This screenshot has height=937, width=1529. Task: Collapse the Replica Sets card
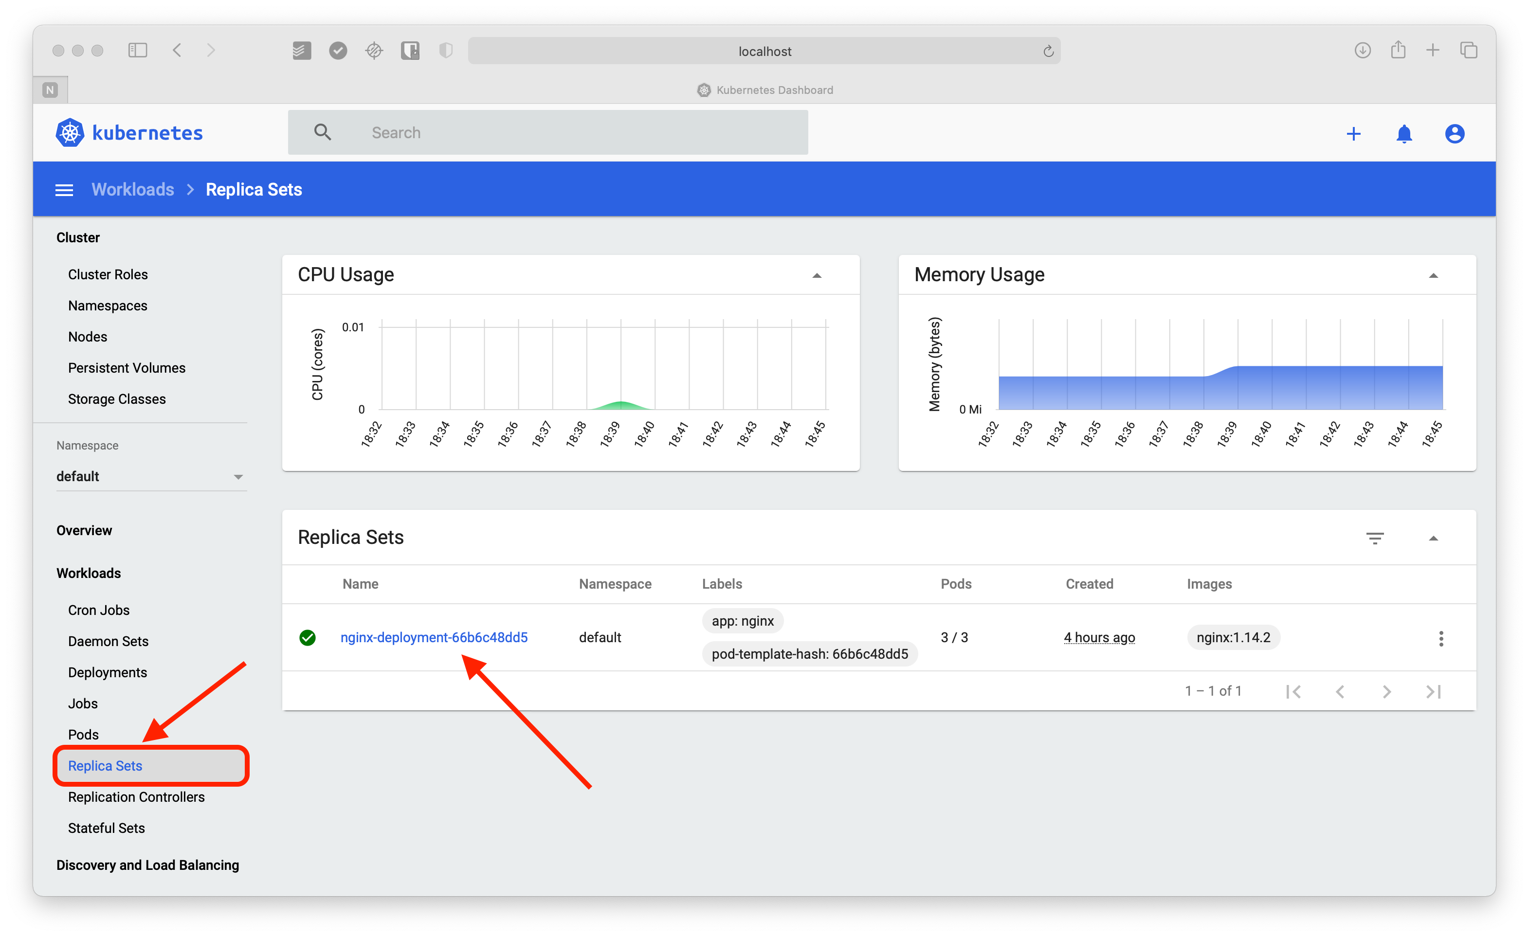click(x=1433, y=538)
